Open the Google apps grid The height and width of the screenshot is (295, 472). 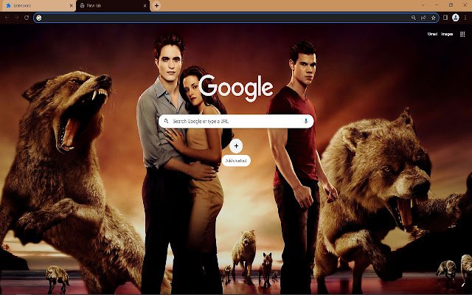[462, 34]
